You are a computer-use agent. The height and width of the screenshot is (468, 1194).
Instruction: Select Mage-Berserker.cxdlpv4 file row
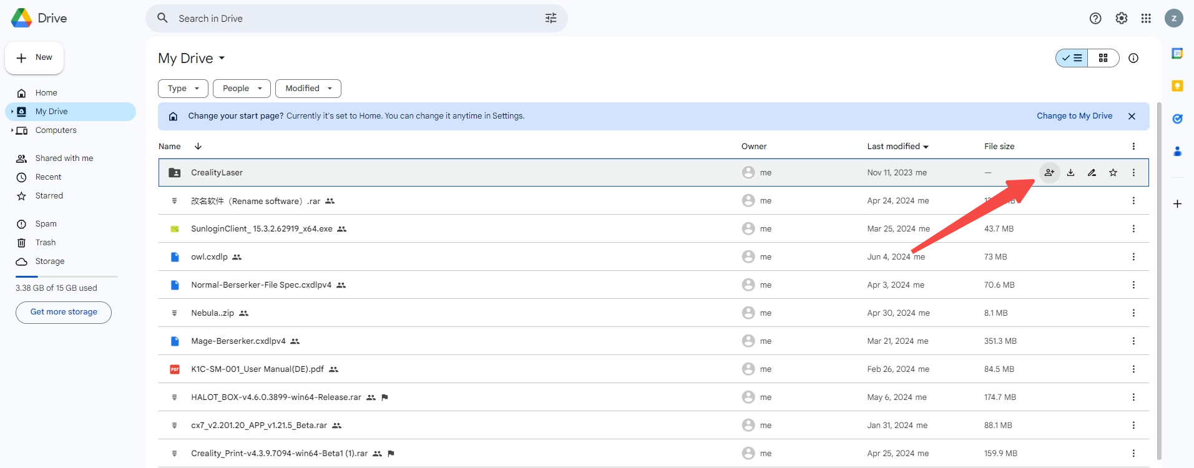coord(653,341)
